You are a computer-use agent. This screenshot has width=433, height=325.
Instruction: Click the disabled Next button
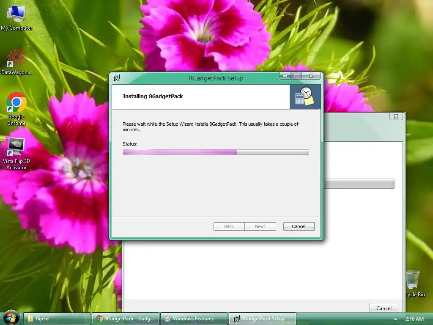pos(260,226)
